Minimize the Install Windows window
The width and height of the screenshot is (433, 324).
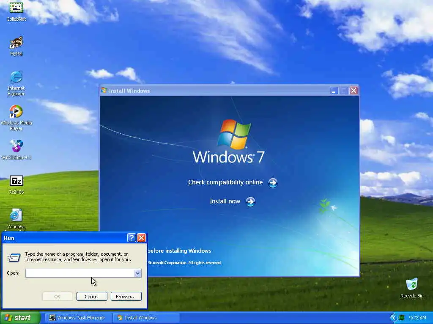click(334, 91)
